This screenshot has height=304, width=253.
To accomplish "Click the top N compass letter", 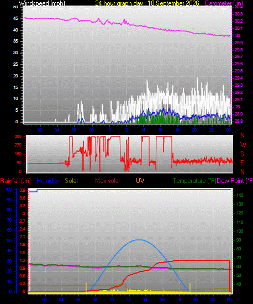I will pyautogui.click(x=243, y=135).
